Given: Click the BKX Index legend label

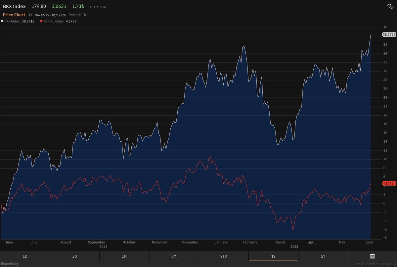Looking at the screenshot, I should [x=12, y=21].
